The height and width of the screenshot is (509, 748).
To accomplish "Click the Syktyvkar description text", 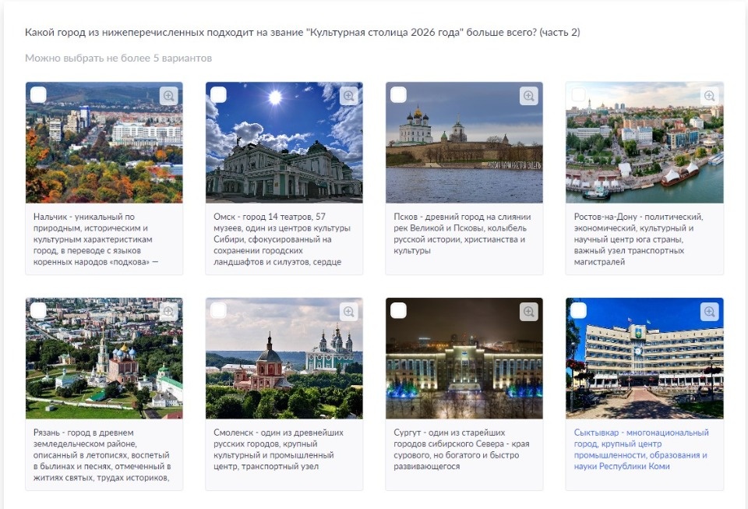I will coord(641,449).
